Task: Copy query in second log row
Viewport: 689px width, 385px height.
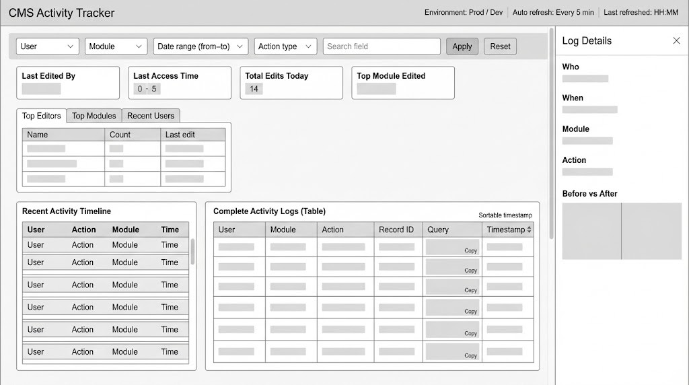Action: (x=470, y=271)
